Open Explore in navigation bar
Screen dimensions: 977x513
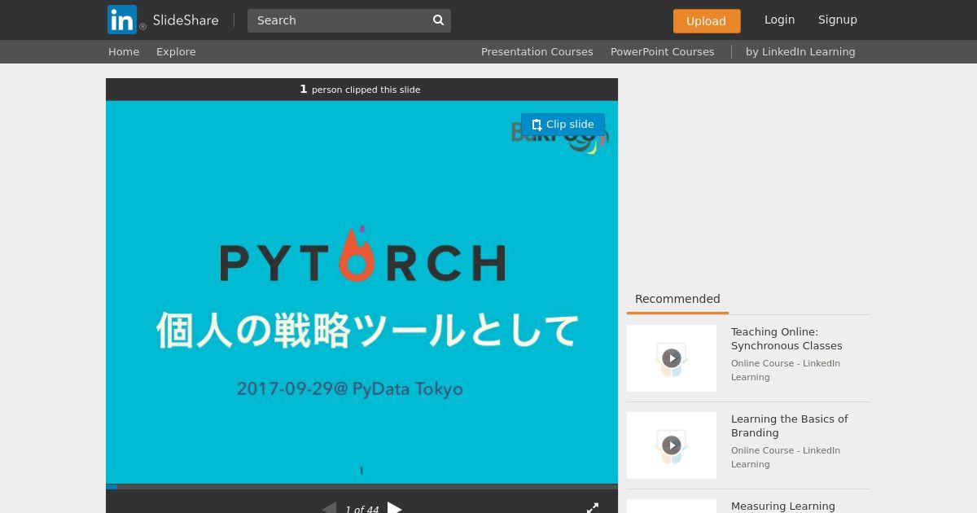pyautogui.click(x=176, y=51)
